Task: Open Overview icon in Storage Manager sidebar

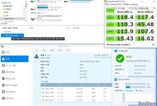Action: tap(3, 52)
